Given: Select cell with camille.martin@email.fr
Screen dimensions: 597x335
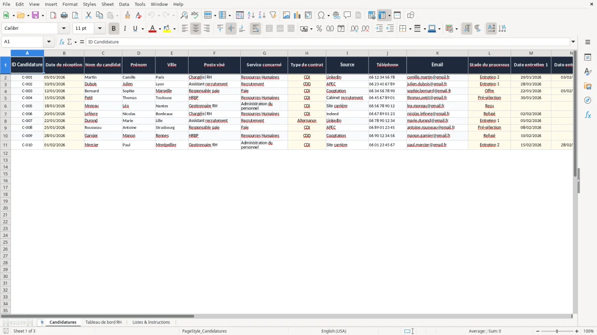Looking at the screenshot, I should 437,77.
